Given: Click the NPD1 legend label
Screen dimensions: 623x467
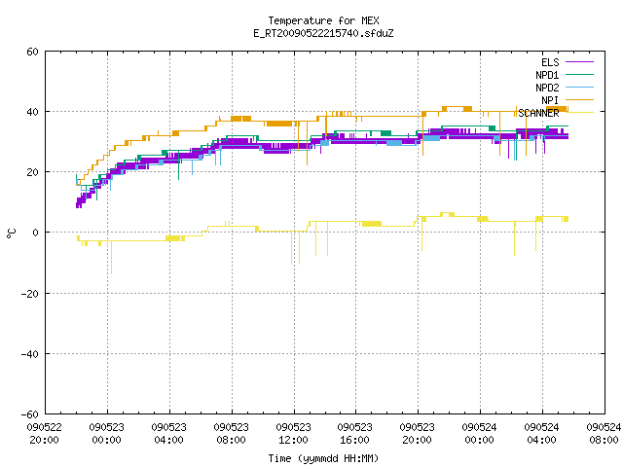Looking at the screenshot, I should pyautogui.click(x=547, y=75).
